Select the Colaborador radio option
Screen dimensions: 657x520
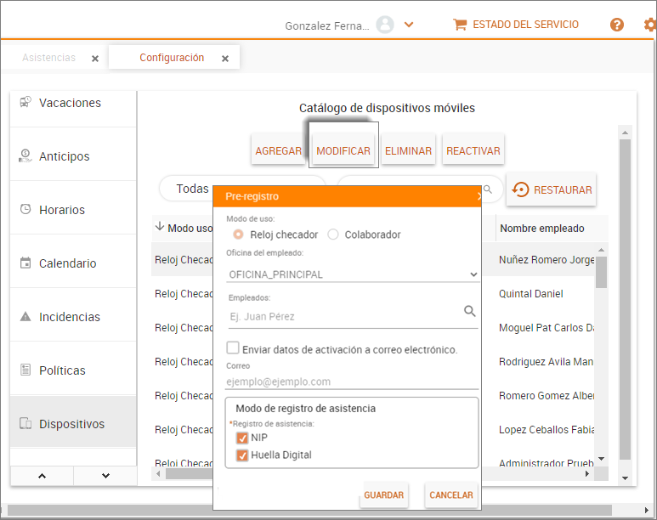(x=333, y=235)
